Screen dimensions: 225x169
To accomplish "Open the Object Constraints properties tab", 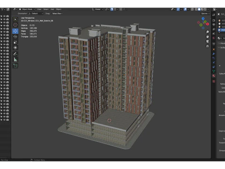I will [214, 67].
